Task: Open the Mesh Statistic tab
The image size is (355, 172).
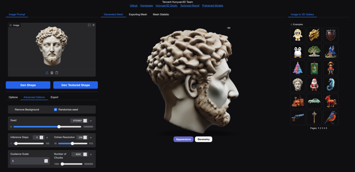Action: pyautogui.click(x=161, y=15)
